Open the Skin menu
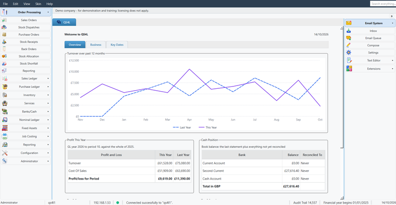This screenshot has height=205, width=396. pos(38,4)
